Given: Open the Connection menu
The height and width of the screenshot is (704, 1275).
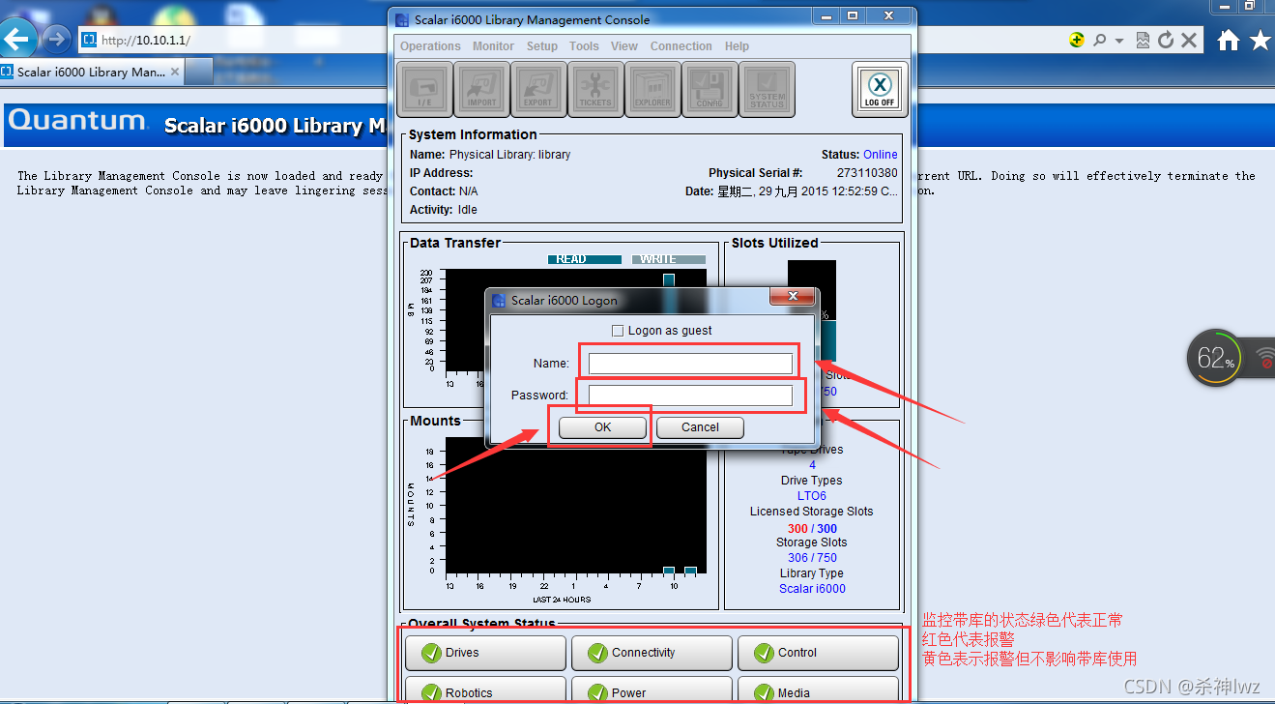Looking at the screenshot, I should coord(681,46).
